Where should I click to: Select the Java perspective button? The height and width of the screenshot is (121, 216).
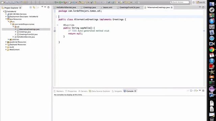pos(201,2)
